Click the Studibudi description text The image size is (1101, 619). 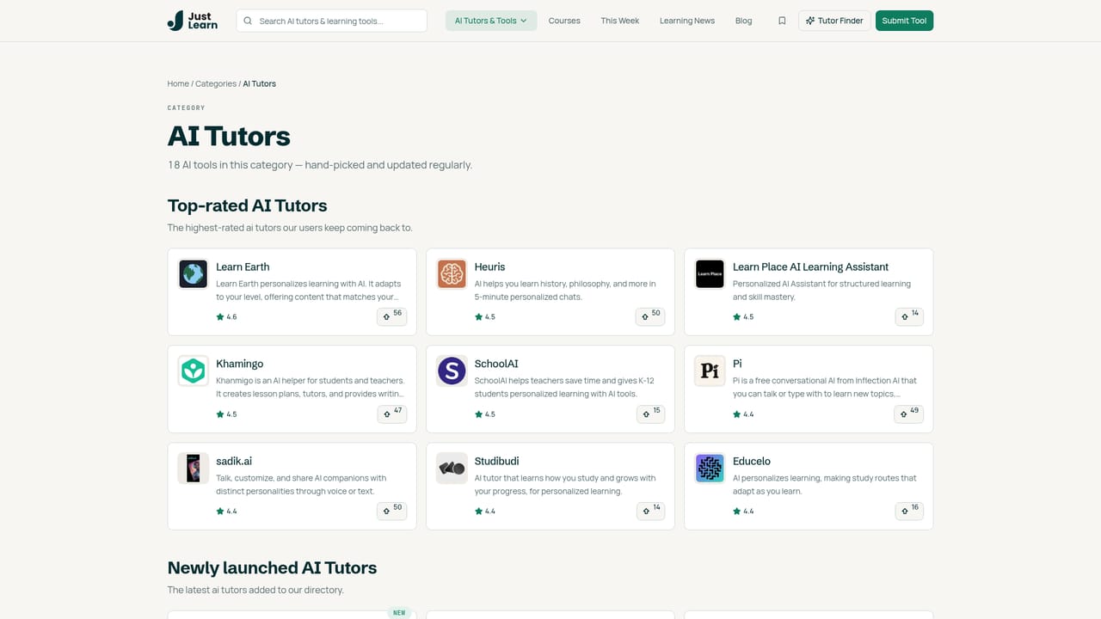pos(565,484)
